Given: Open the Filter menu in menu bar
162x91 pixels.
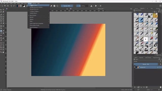Looking at the screenshot, I should [x=22, y=3].
